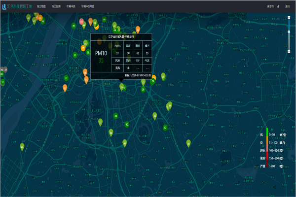The image size is (296, 197).
Task: Open the 车辆冲洗地图 navigation item
Action: point(88,6)
